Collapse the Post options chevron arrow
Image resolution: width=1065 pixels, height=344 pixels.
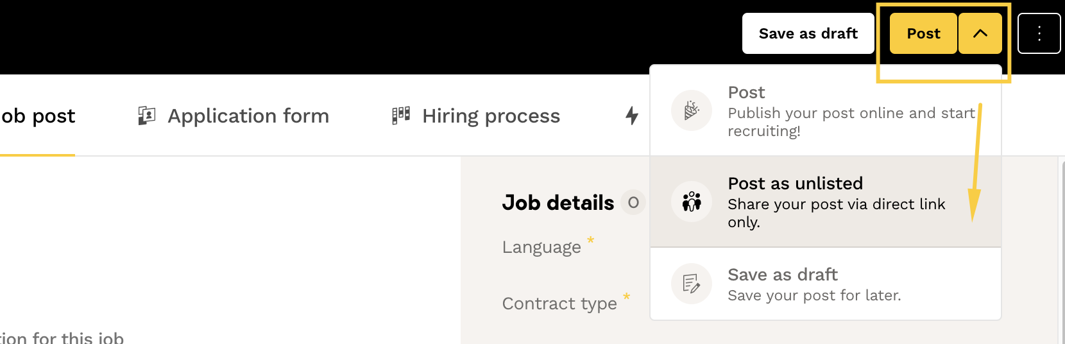(980, 33)
